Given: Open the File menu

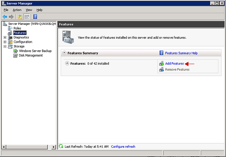Looking at the screenshot, I should 6,10.
